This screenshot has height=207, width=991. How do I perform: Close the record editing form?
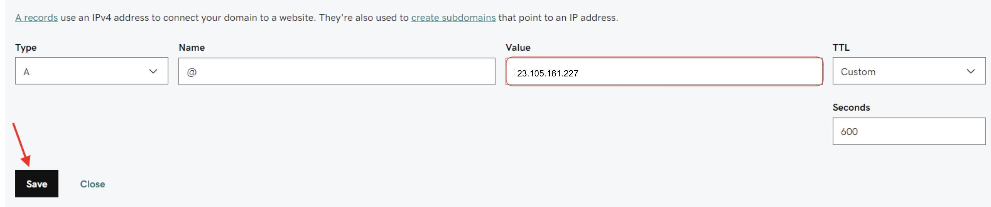92,184
